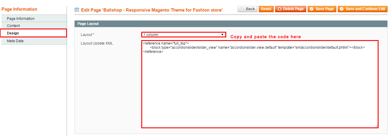The width and height of the screenshot is (389, 136).
Task: Click the Edit Page 'Balishop' title text
Action: (x=152, y=10)
